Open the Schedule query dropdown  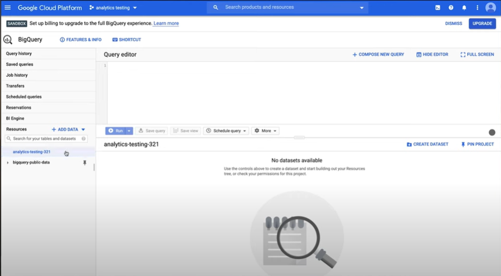[226, 130]
